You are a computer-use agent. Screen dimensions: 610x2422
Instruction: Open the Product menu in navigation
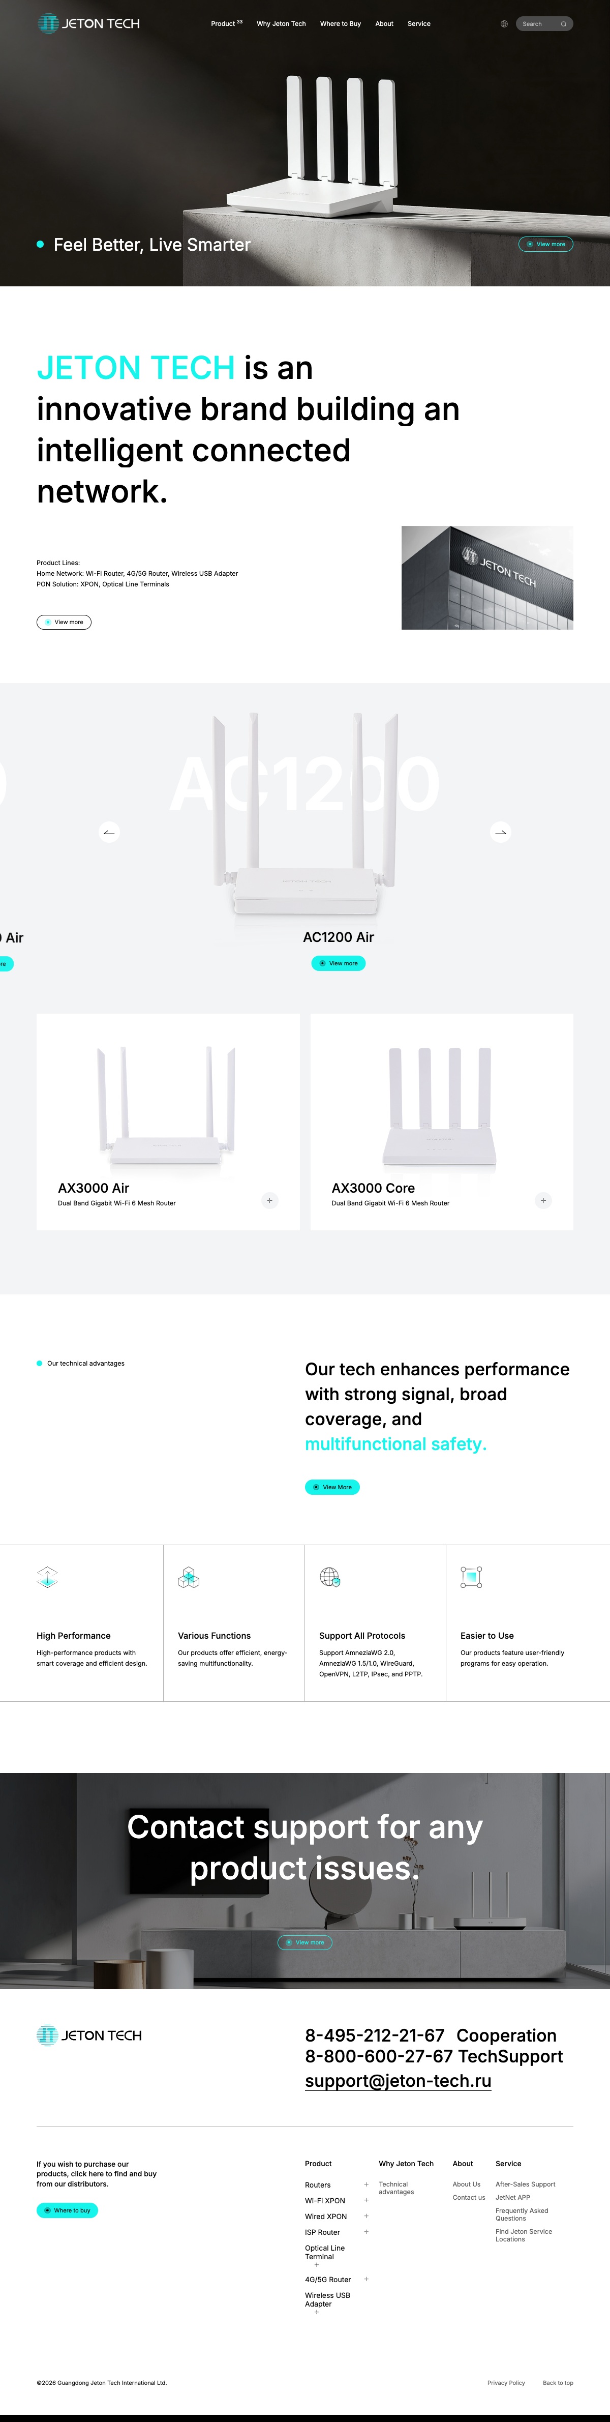point(227,23)
